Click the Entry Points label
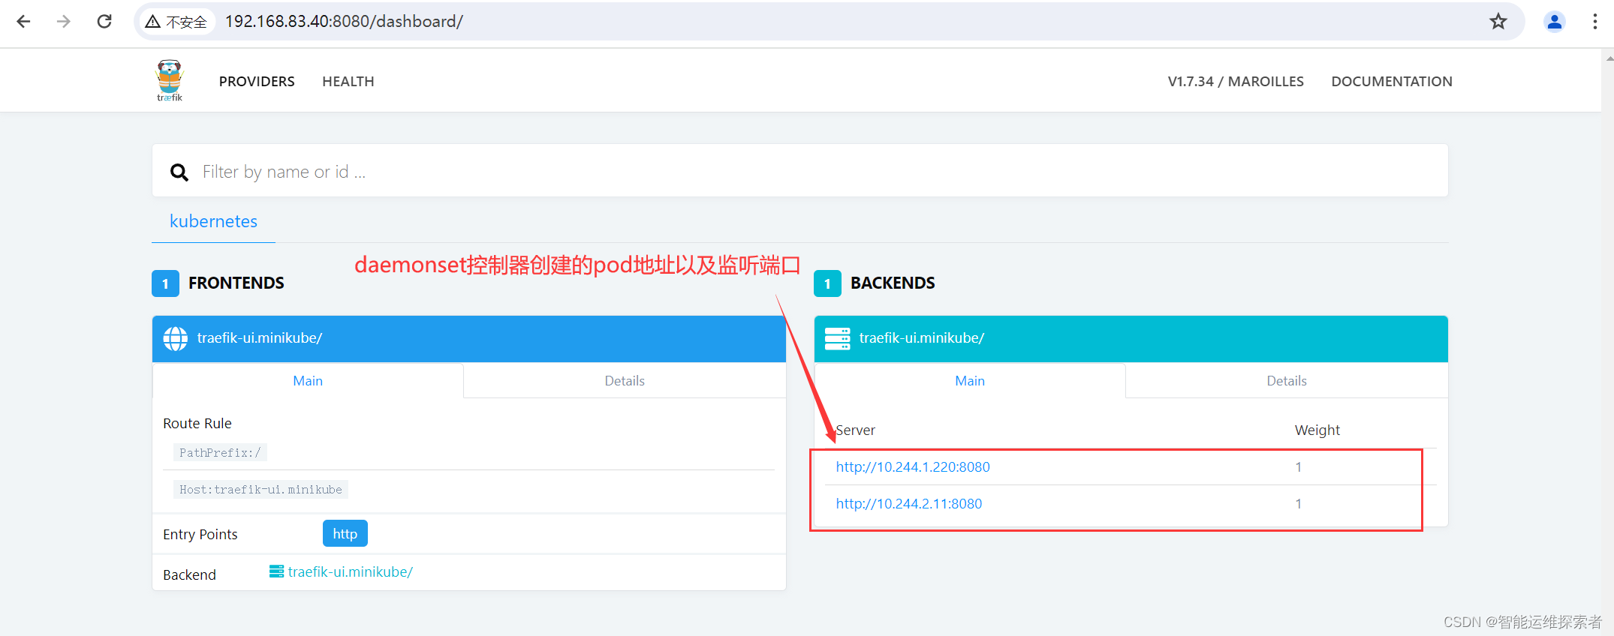The width and height of the screenshot is (1614, 636). pyautogui.click(x=200, y=535)
